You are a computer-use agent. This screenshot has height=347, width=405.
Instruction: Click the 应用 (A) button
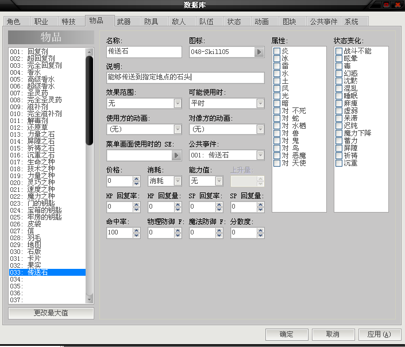380,334
